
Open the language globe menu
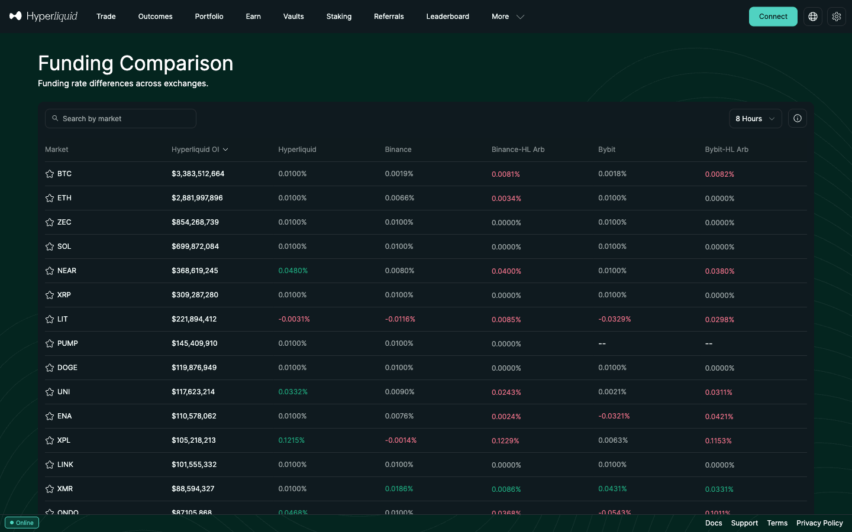click(x=813, y=17)
